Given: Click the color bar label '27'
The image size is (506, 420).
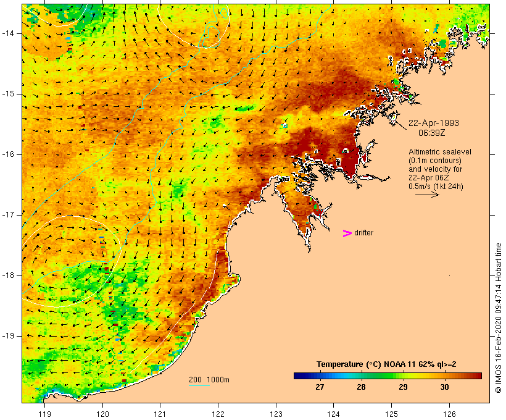Looking at the screenshot, I should (x=320, y=387).
